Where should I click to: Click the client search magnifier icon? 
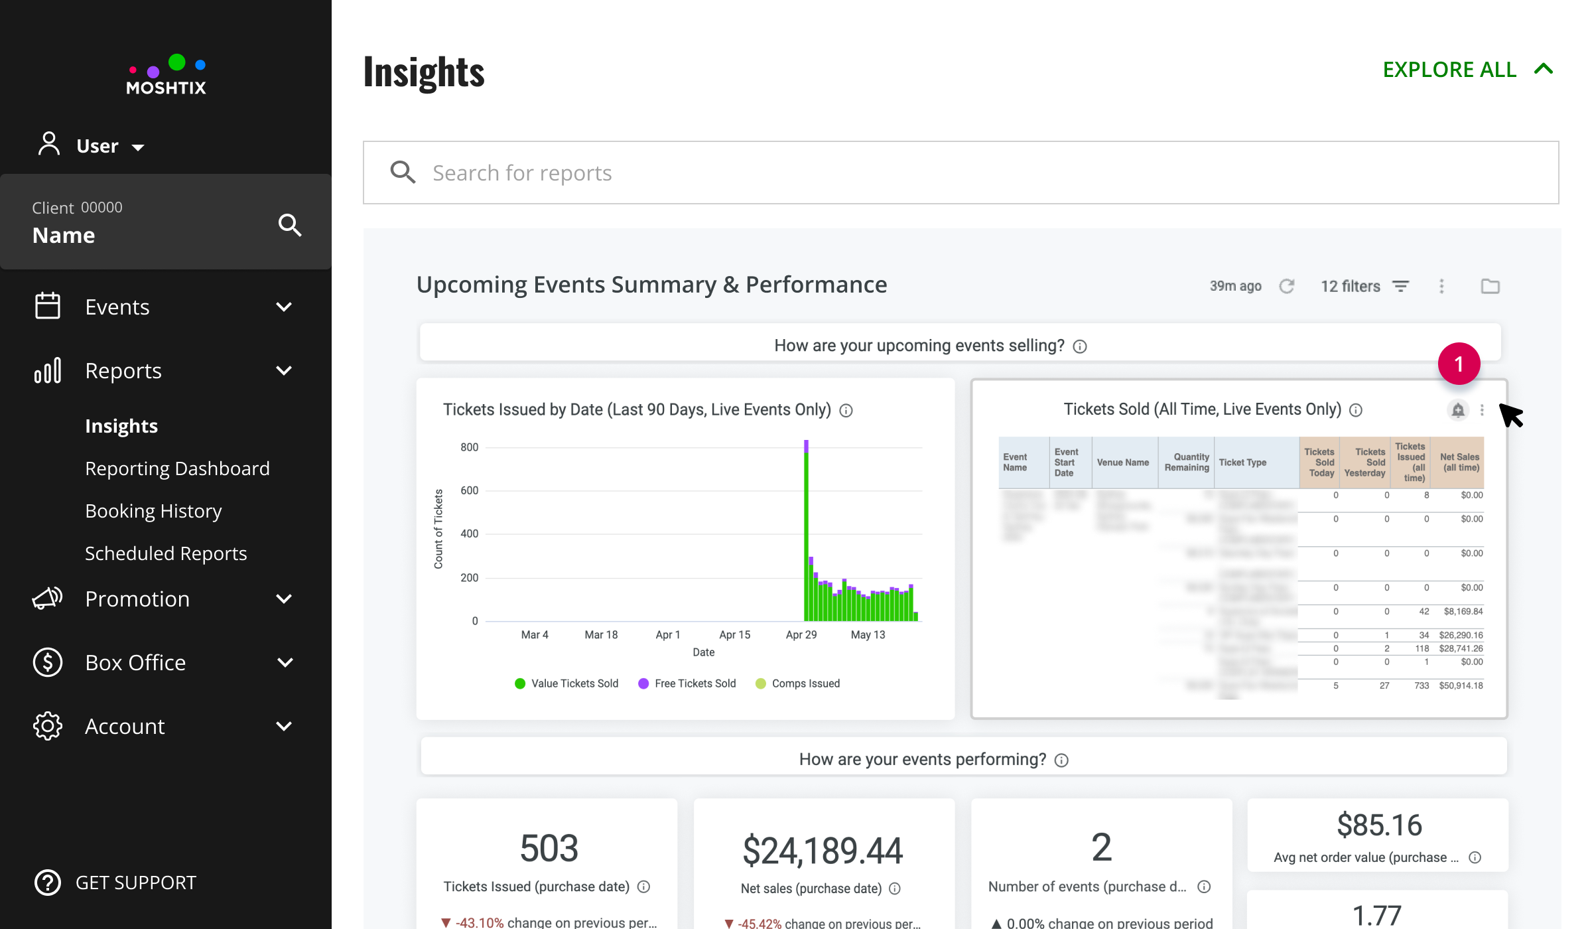tap(290, 225)
